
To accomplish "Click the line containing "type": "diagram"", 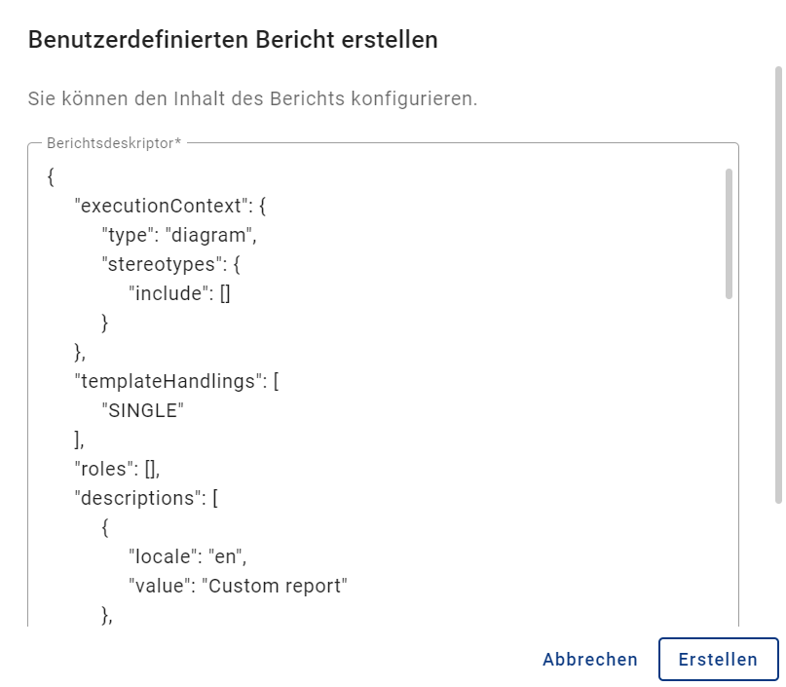I will pos(175,234).
